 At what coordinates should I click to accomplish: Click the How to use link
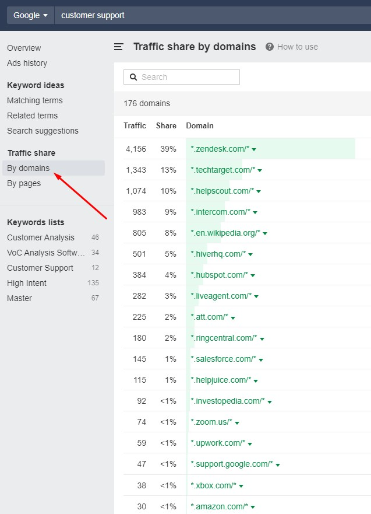pyautogui.click(x=297, y=47)
